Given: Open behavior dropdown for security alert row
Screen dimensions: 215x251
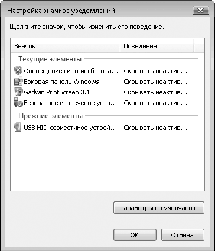Looking at the screenshot, I should (x=155, y=71).
